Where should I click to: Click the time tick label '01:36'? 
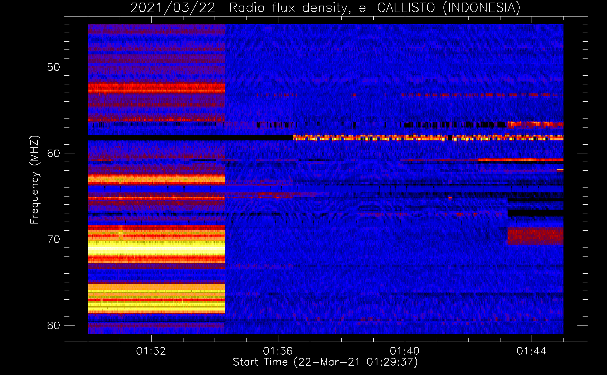tap(278, 351)
